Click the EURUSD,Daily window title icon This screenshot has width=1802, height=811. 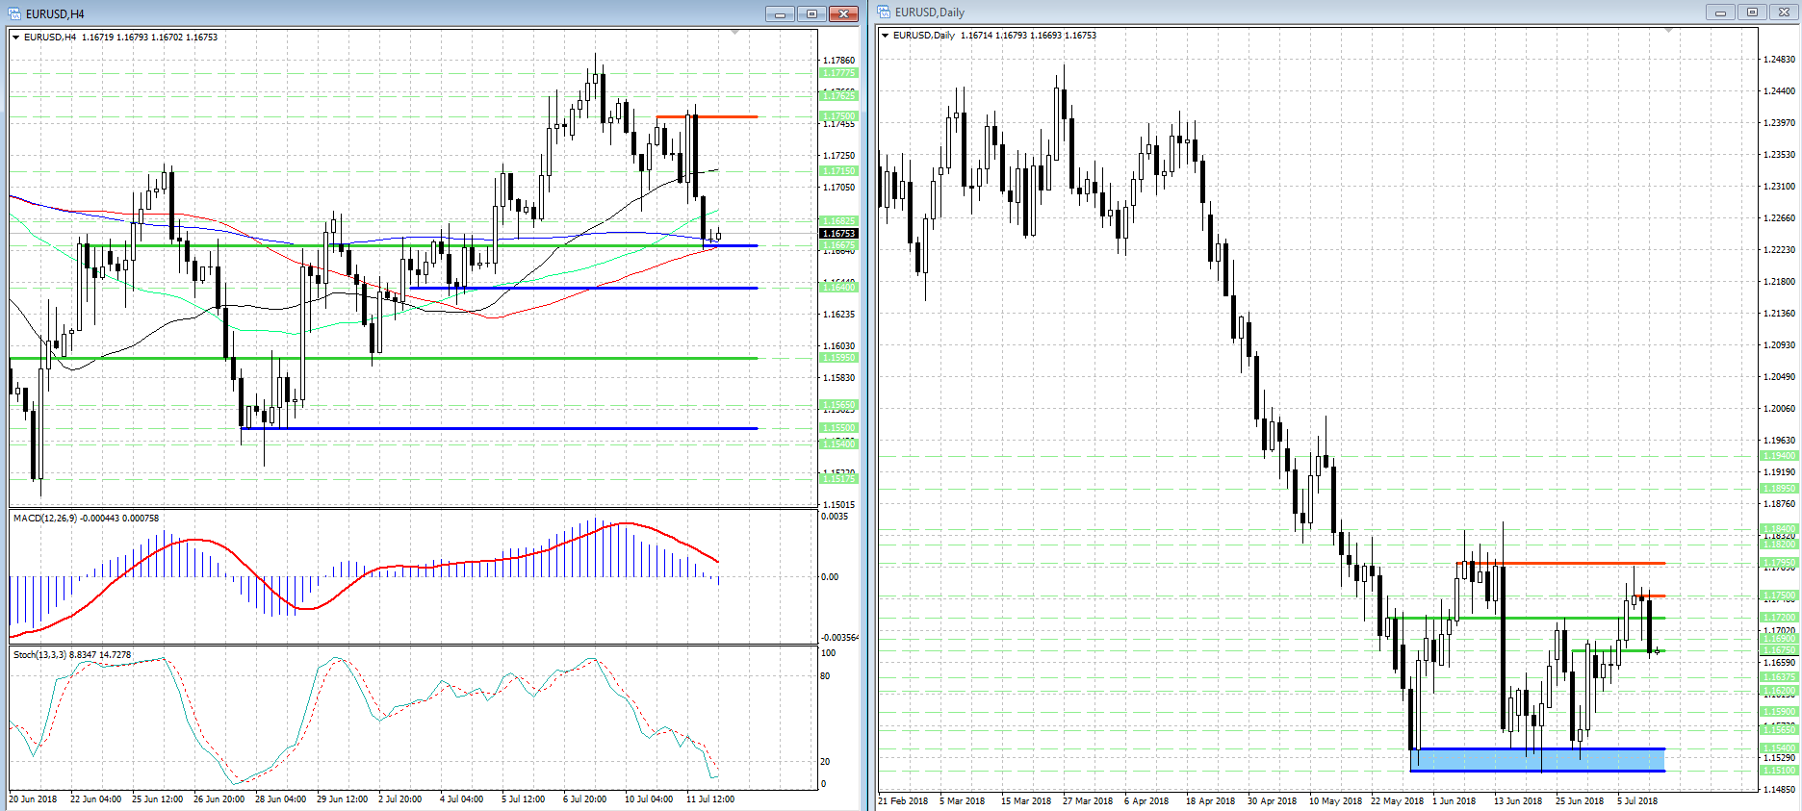click(885, 12)
